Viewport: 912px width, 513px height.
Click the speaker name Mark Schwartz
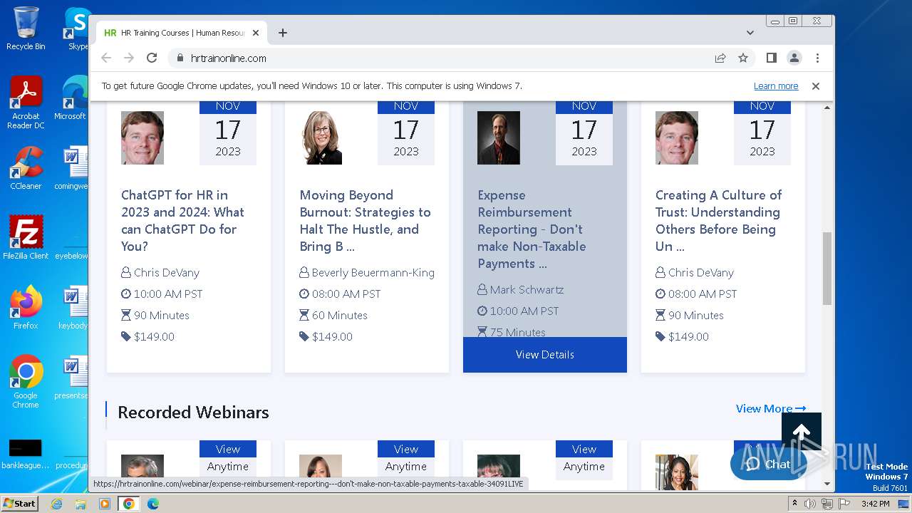point(527,290)
